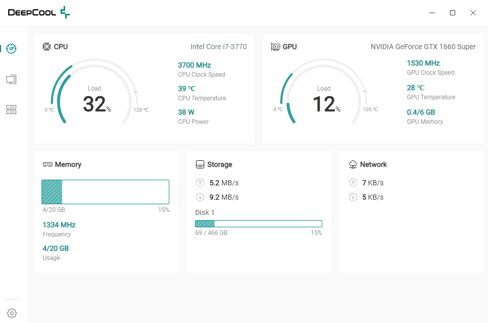Viewport: 488px width, 323px height.
Task: Click the 1334 MHz memory frequency value
Action: click(59, 225)
